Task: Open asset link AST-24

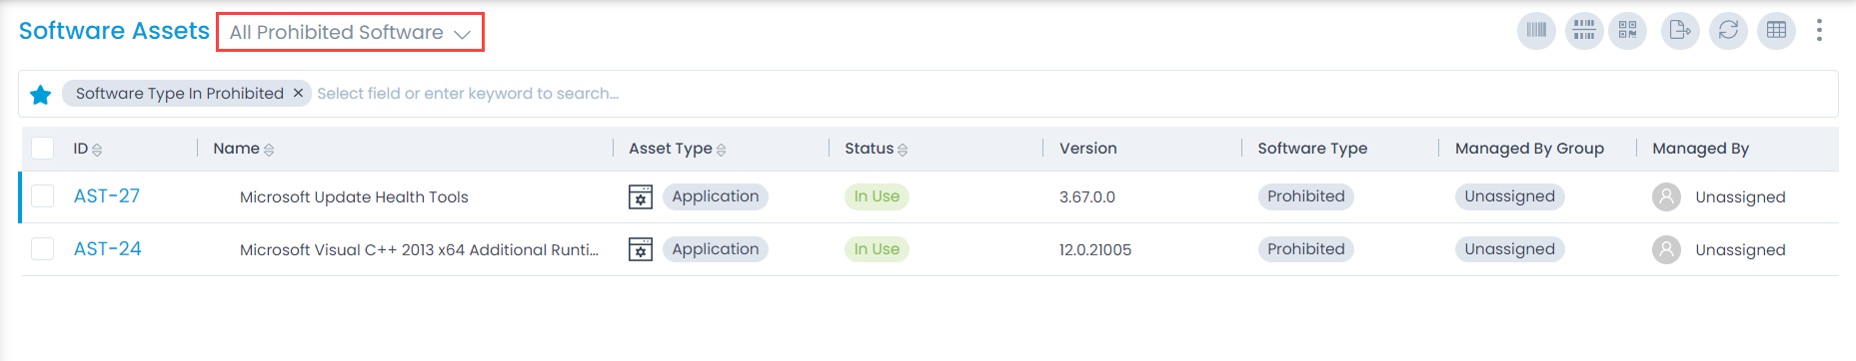Action: [x=107, y=249]
